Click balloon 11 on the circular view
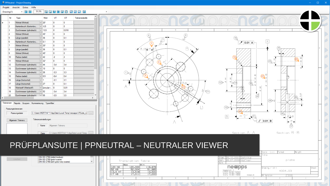This screenshot has width=330, height=186. (208, 91)
